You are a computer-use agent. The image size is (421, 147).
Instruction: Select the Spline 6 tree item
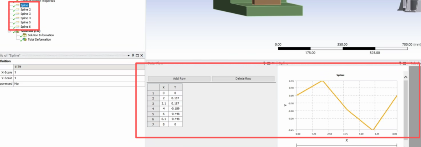pyautogui.click(x=25, y=27)
